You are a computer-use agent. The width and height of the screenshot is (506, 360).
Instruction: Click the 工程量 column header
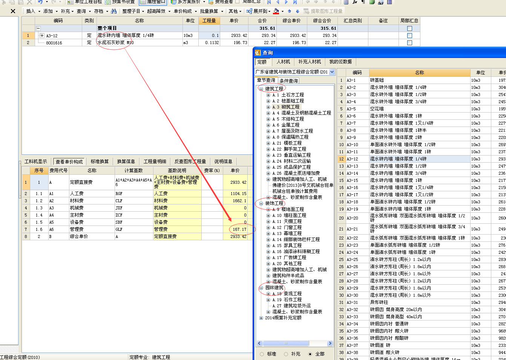(x=209, y=21)
